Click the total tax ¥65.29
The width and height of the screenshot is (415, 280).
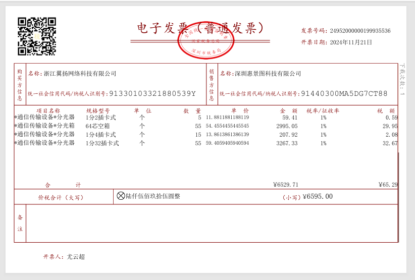tap(388, 185)
